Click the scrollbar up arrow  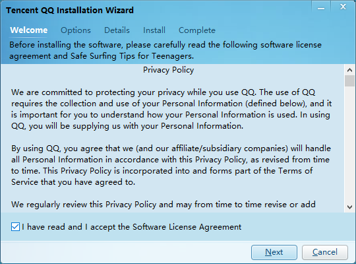pos(349,70)
